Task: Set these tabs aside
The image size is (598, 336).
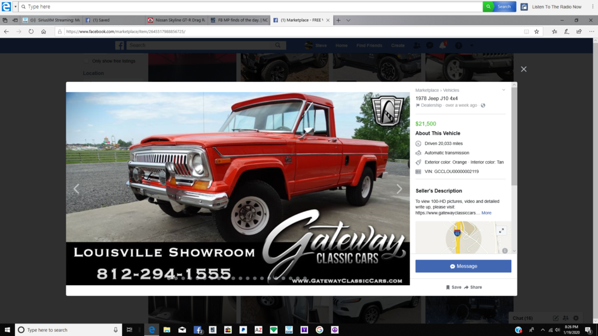Action: [15, 20]
